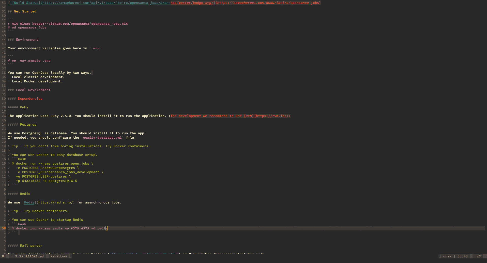Click line number 53 in the gutter
Viewport: 487px width, 263px height.
coord(4,3)
